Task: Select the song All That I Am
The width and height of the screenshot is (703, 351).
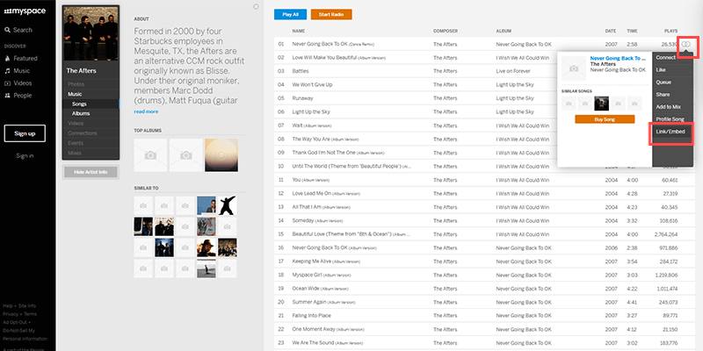Action: click(321, 207)
